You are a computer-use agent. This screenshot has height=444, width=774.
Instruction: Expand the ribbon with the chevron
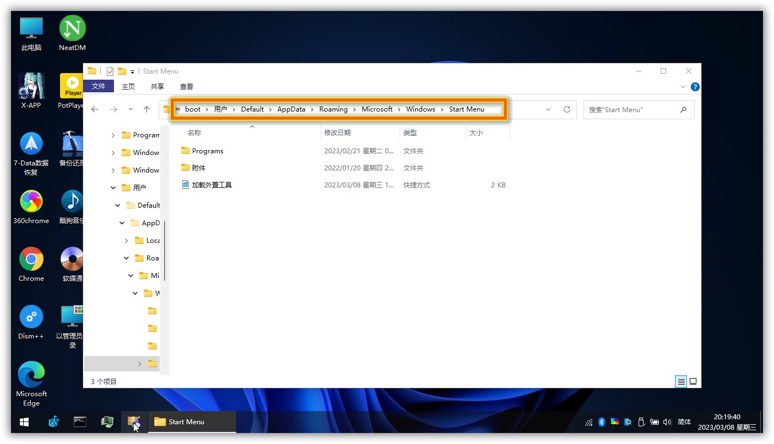(684, 87)
